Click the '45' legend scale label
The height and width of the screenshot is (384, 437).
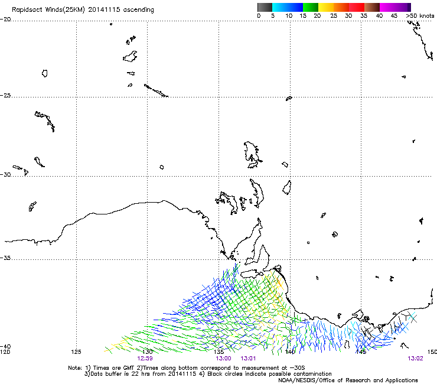pos(394,16)
